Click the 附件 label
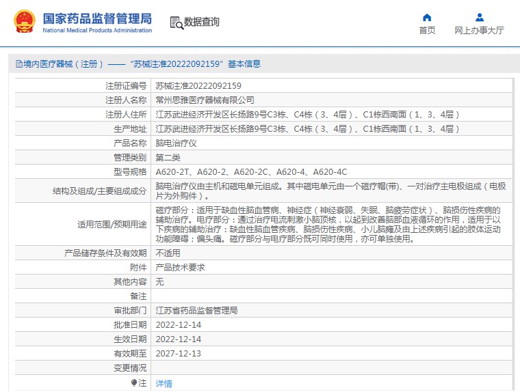 pos(138,268)
